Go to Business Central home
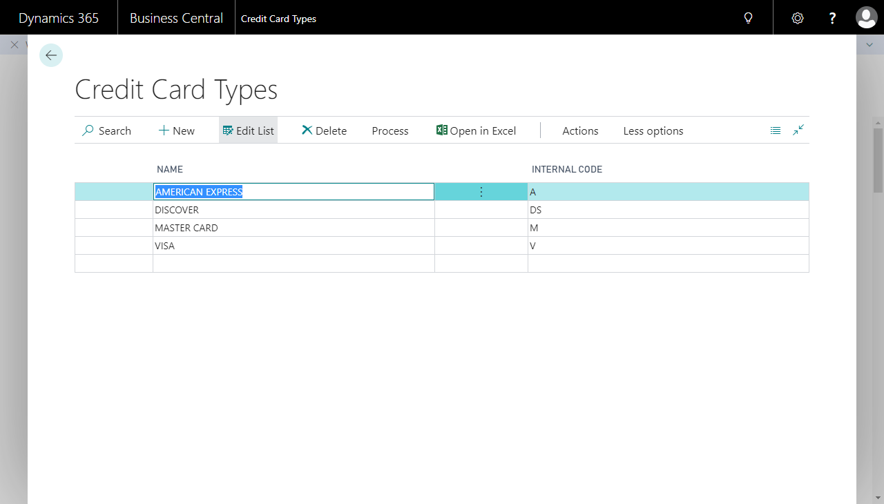Viewport: 884px width, 504px height. coord(176,18)
